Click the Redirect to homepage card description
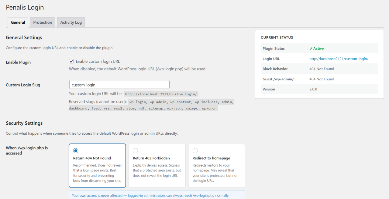Screen dimensions: 389x199 [215, 173]
